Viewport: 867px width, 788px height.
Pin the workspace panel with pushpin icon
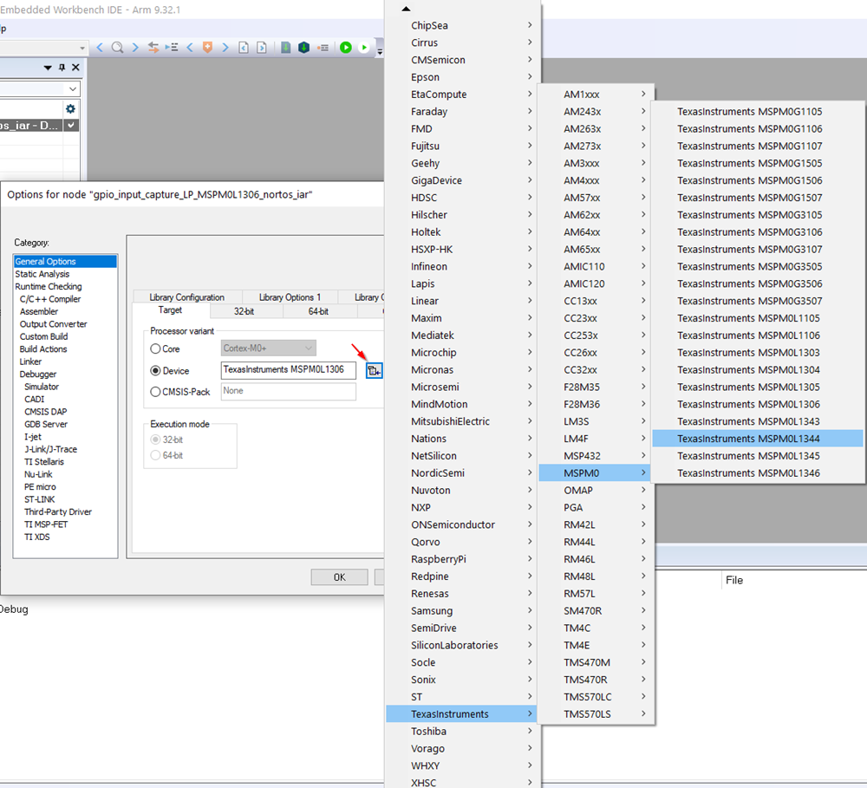(62, 68)
